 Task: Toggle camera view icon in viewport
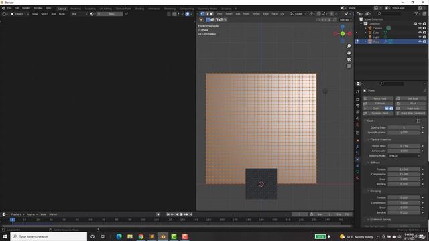(349, 60)
